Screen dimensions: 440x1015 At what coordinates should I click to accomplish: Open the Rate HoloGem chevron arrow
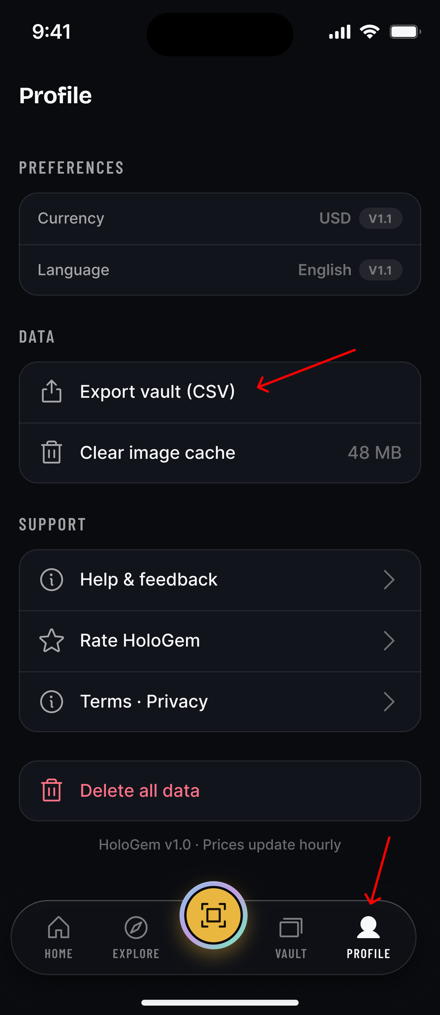click(389, 641)
